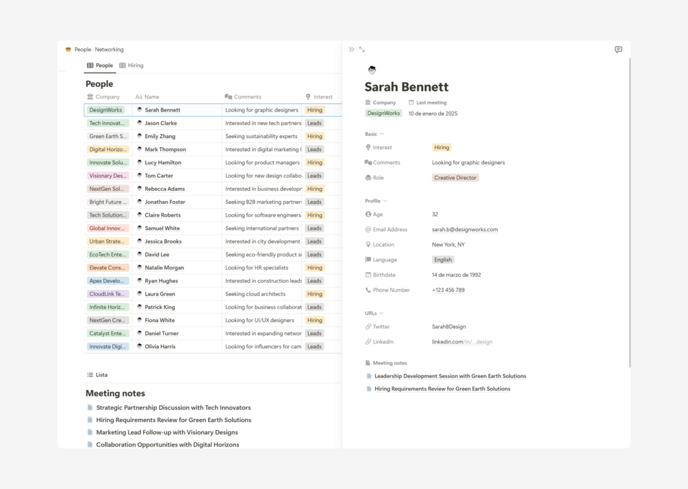
Task: Click the Email Address field value
Action: click(464, 230)
